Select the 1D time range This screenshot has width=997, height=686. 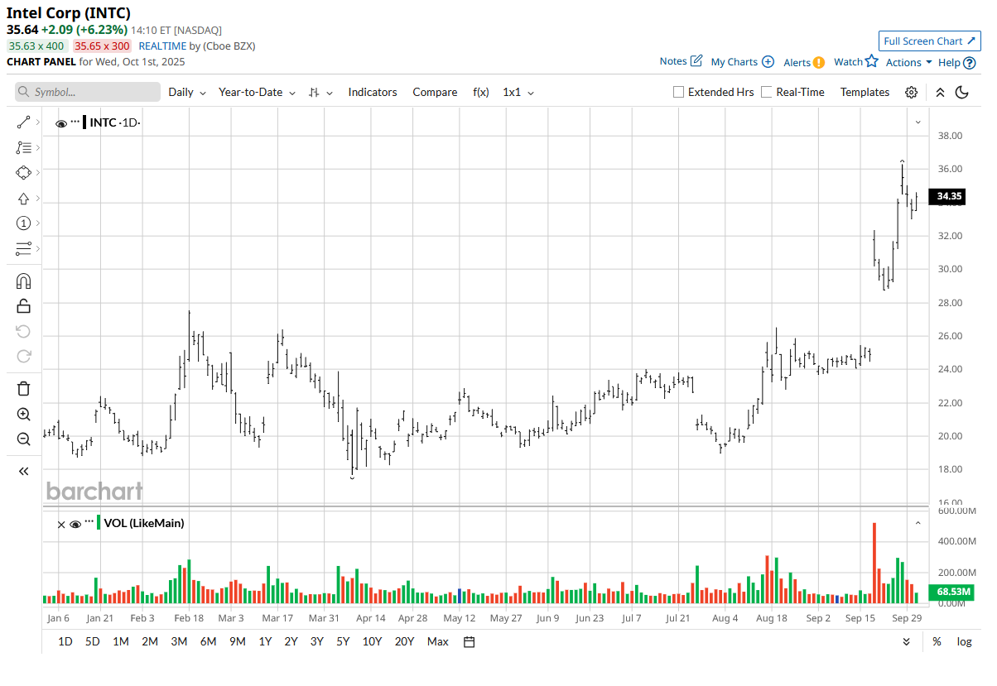[65, 641]
